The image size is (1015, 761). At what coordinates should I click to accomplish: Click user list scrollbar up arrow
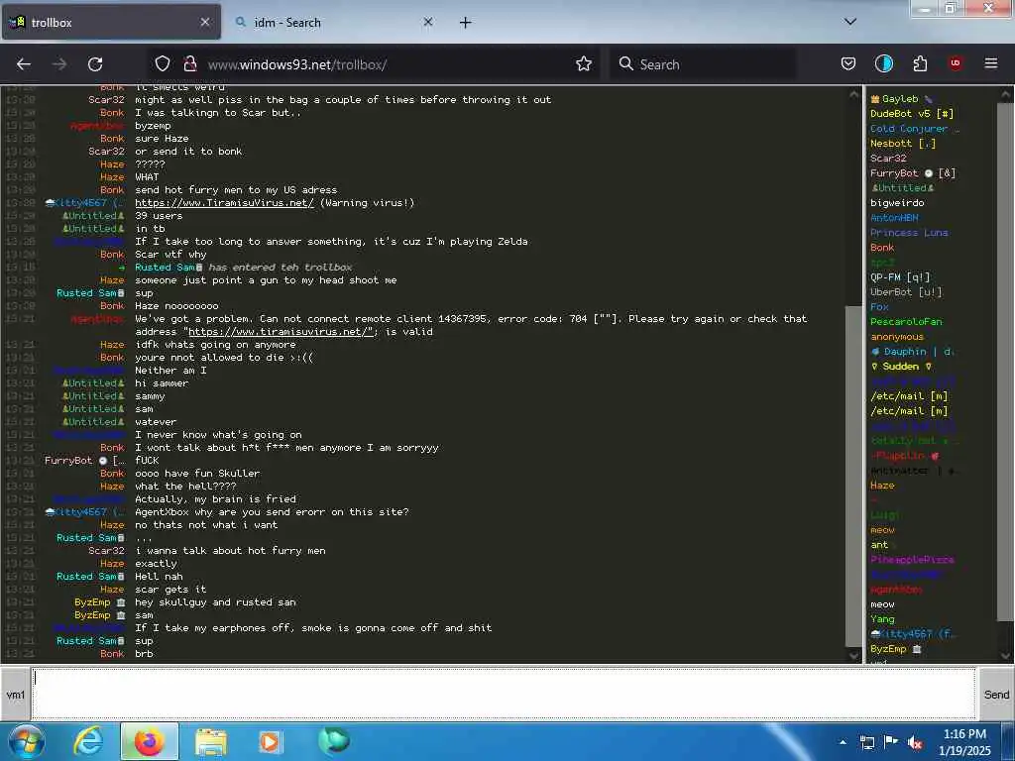[x=1006, y=94]
